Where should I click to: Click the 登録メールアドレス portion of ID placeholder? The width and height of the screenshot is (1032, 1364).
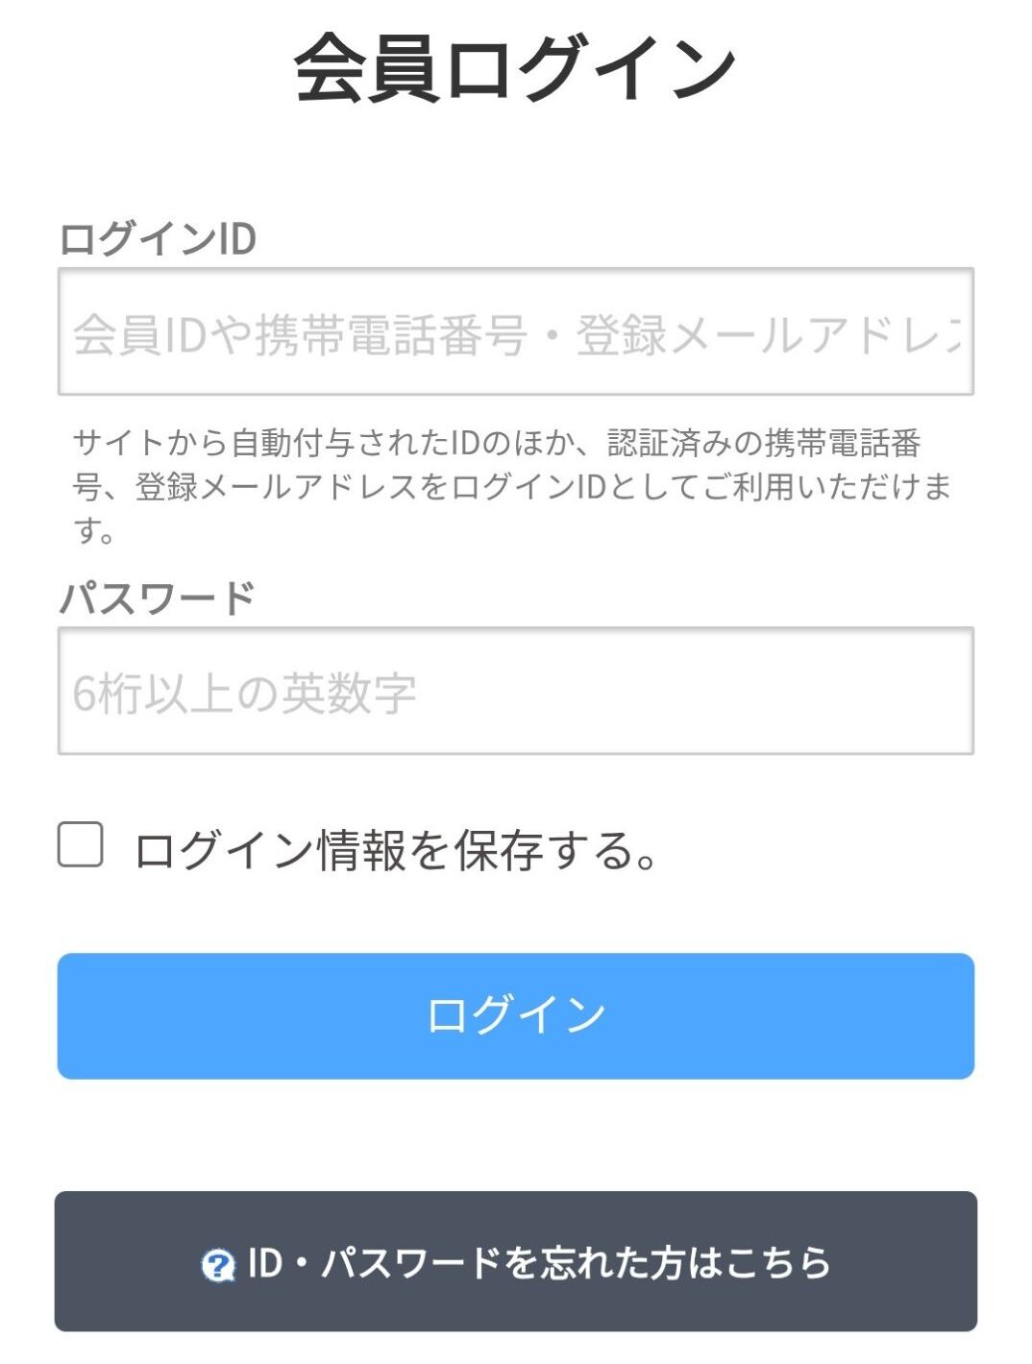[x=769, y=334]
